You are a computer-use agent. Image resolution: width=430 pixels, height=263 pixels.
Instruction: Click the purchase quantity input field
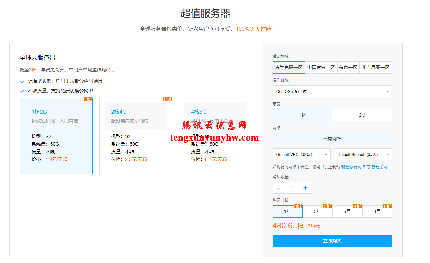[x=292, y=188]
